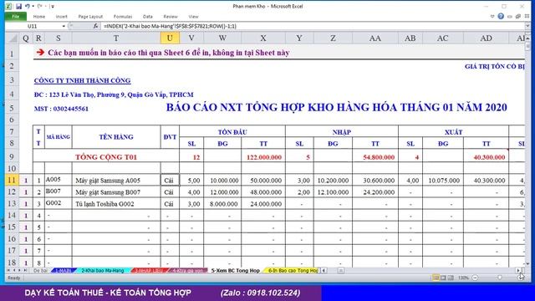Click horizontal scrollbar left arrow
Image resolution: width=535 pixels, height=301 pixels.
[x=324, y=270]
